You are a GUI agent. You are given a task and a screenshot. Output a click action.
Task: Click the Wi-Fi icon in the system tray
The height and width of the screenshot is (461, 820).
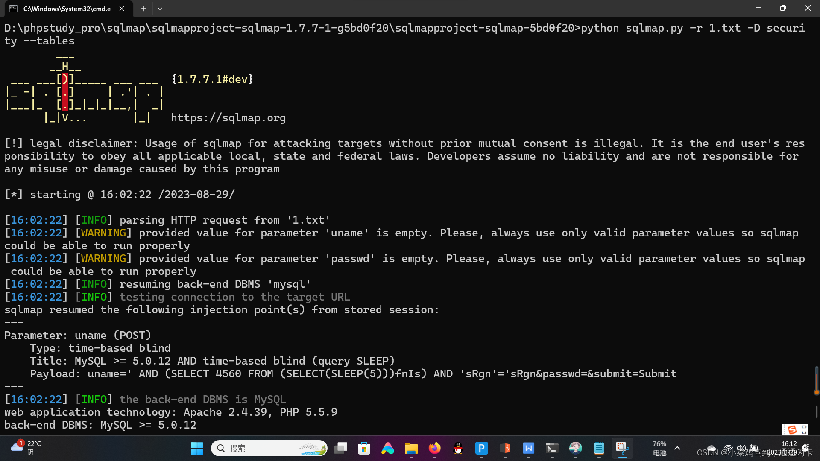[x=728, y=449]
